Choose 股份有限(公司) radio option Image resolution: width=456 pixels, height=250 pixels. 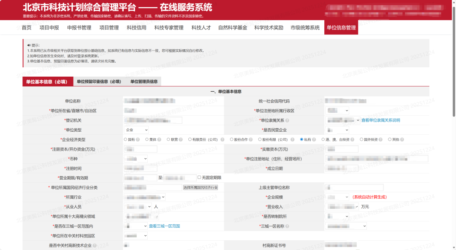coord(260,139)
